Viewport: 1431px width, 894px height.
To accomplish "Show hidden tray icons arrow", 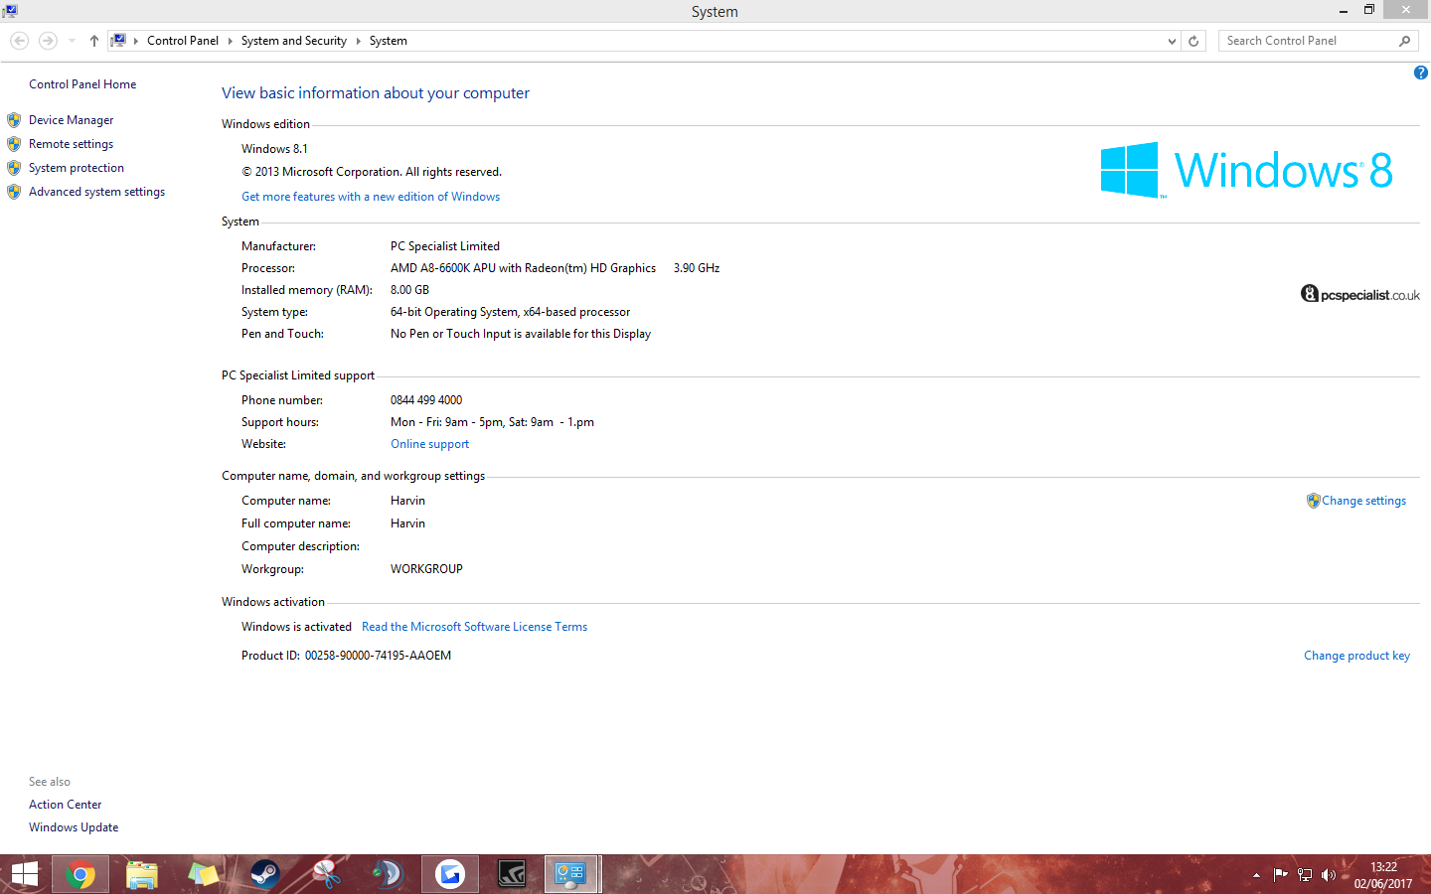I will pyautogui.click(x=1256, y=875).
